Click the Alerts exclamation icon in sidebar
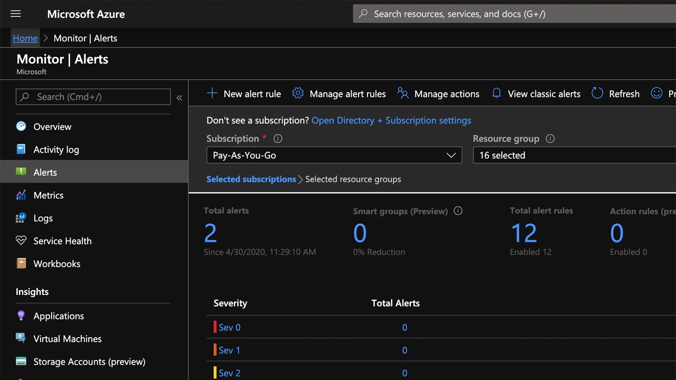Screen dimensions: 676x380 click(21, 172)
